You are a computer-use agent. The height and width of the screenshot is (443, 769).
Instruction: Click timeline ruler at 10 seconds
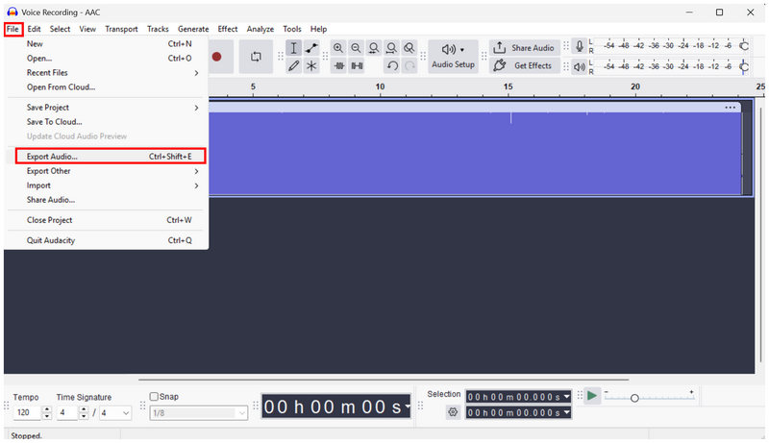pos(380,87)
